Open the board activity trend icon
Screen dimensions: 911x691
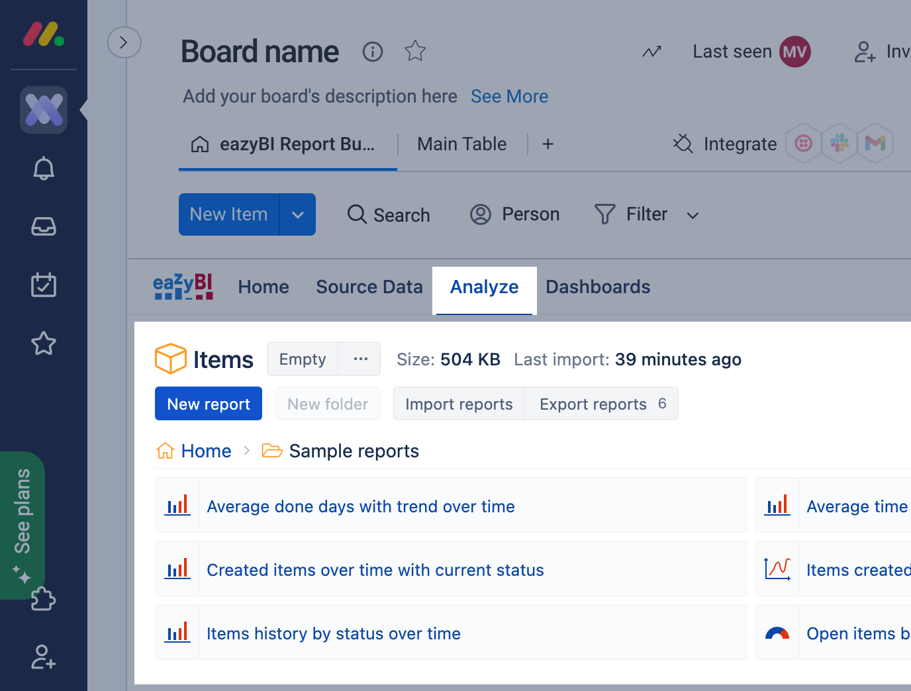[x=651, y=52]
